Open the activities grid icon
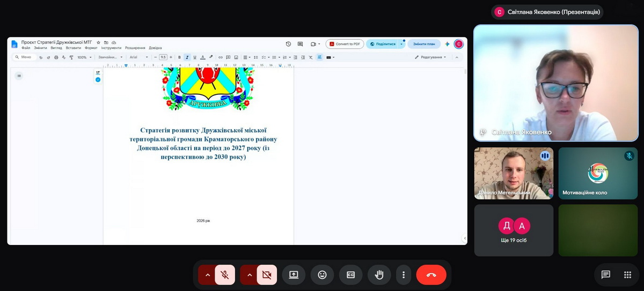The height and width of the screenshot is (291, 644). click(x=627, y=275)
